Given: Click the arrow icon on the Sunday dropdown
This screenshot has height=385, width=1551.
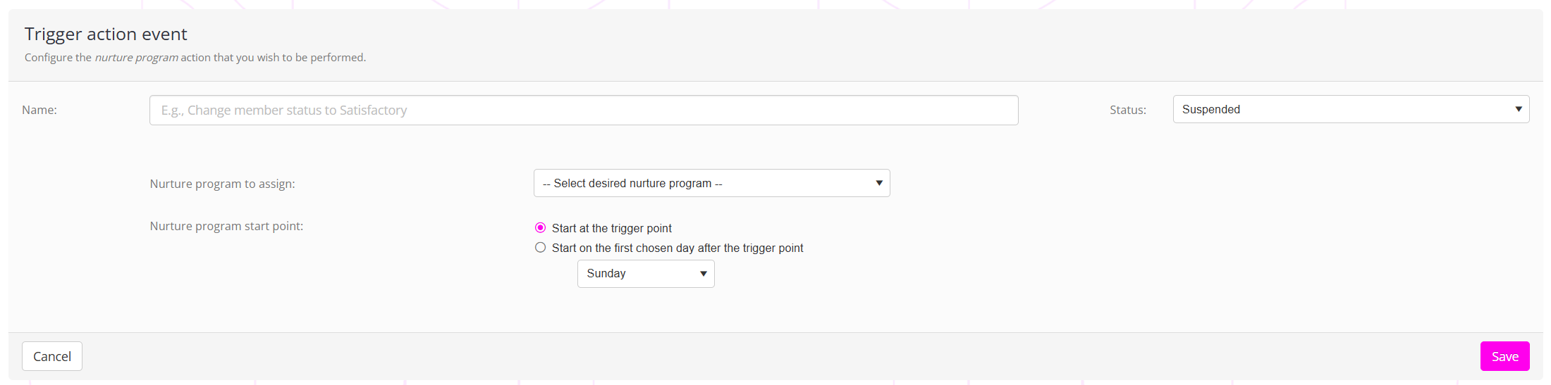Looking at the screenshot, I should pos(703,274).
